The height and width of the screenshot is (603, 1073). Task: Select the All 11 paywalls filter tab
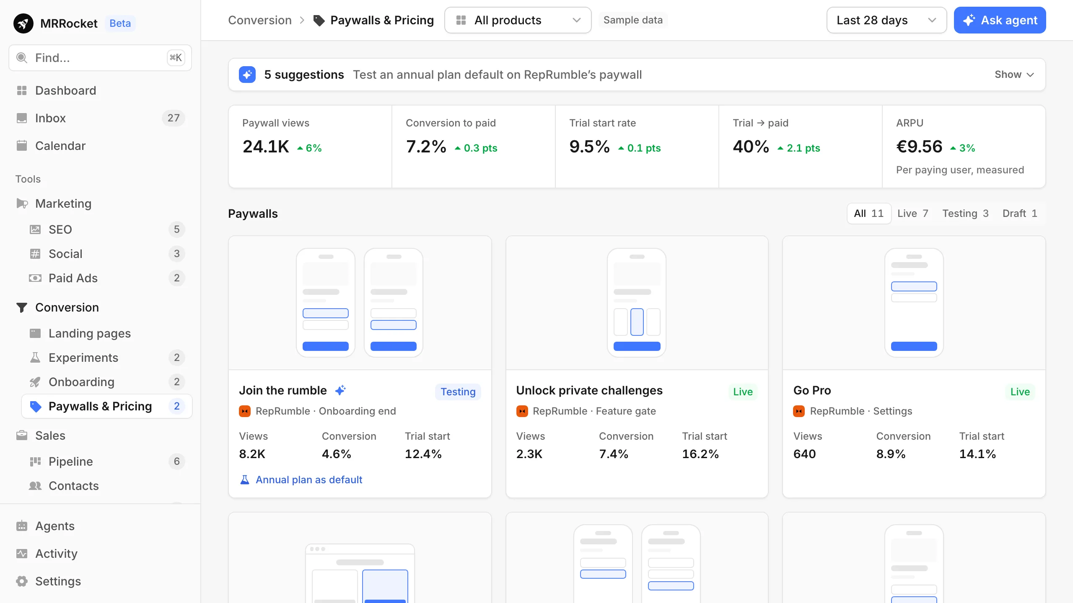tap(869, 214)
